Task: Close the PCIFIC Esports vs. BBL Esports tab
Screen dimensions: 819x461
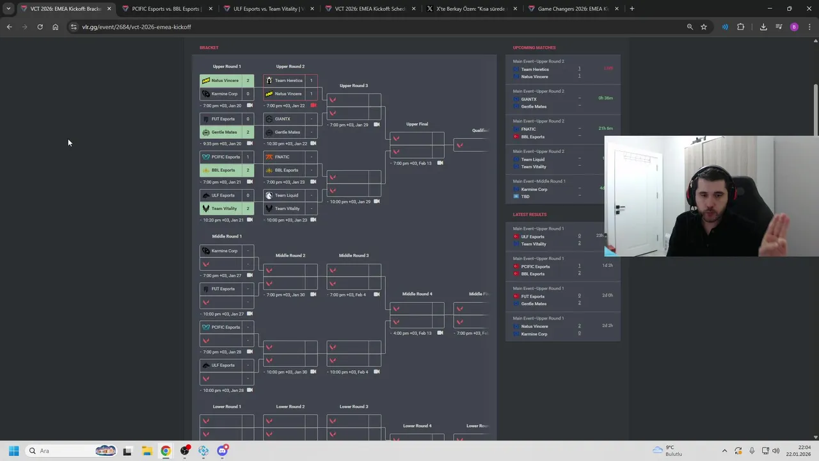Action: click(x=211, y=9)
